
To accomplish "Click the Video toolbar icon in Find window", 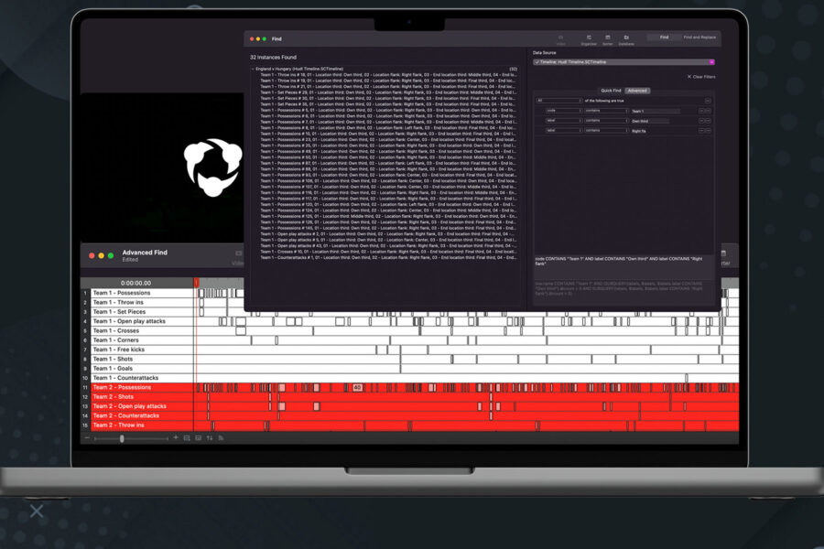I will [x=561, y=38].
